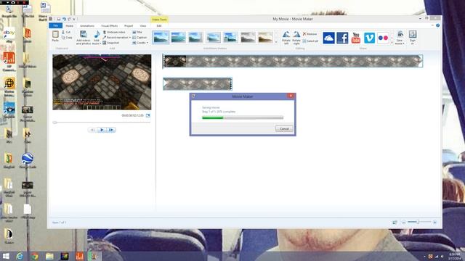Share the movie to YouTube
This screenshot has height=261, width=465.
(356, 38)
